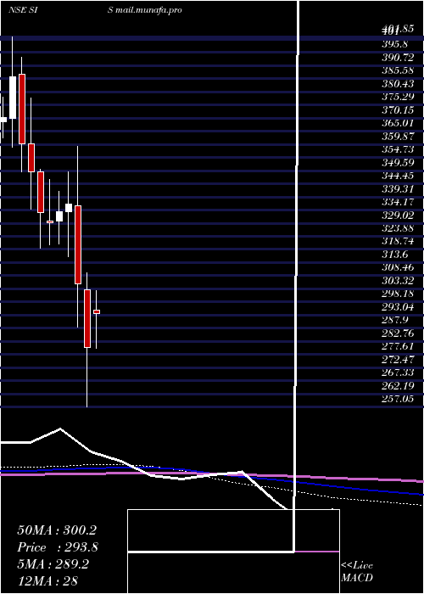Screen dimensions: 424x594
Task: Click the 323.88 price axis label
Action: tap(399, 228)
